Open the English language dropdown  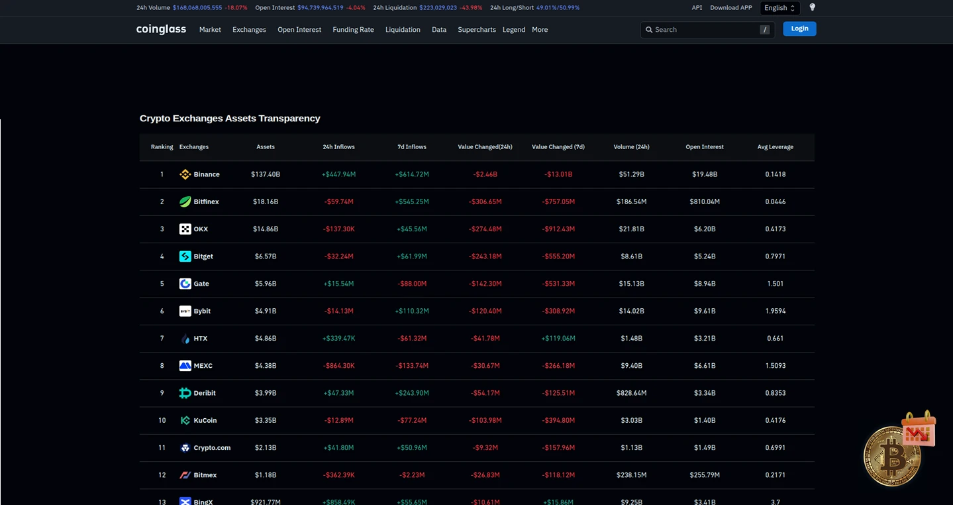point(779,8)
